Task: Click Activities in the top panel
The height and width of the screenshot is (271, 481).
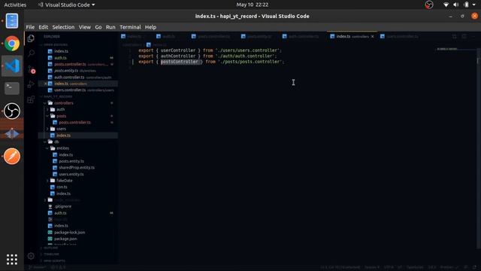Action: pyautogui.click(x=15, y=5)
